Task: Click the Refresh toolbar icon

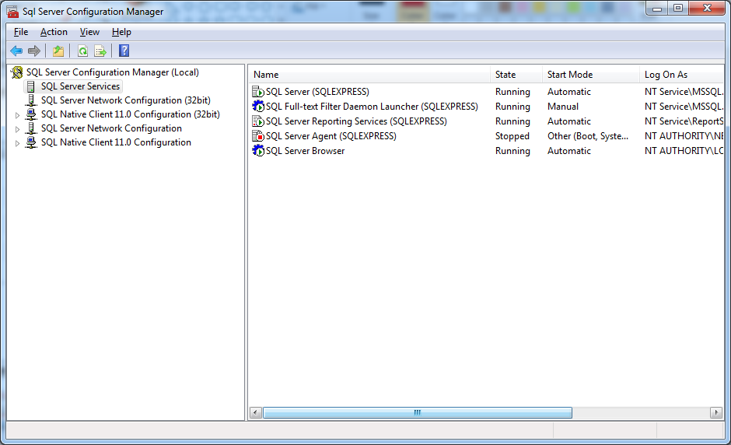Action: 82,51
